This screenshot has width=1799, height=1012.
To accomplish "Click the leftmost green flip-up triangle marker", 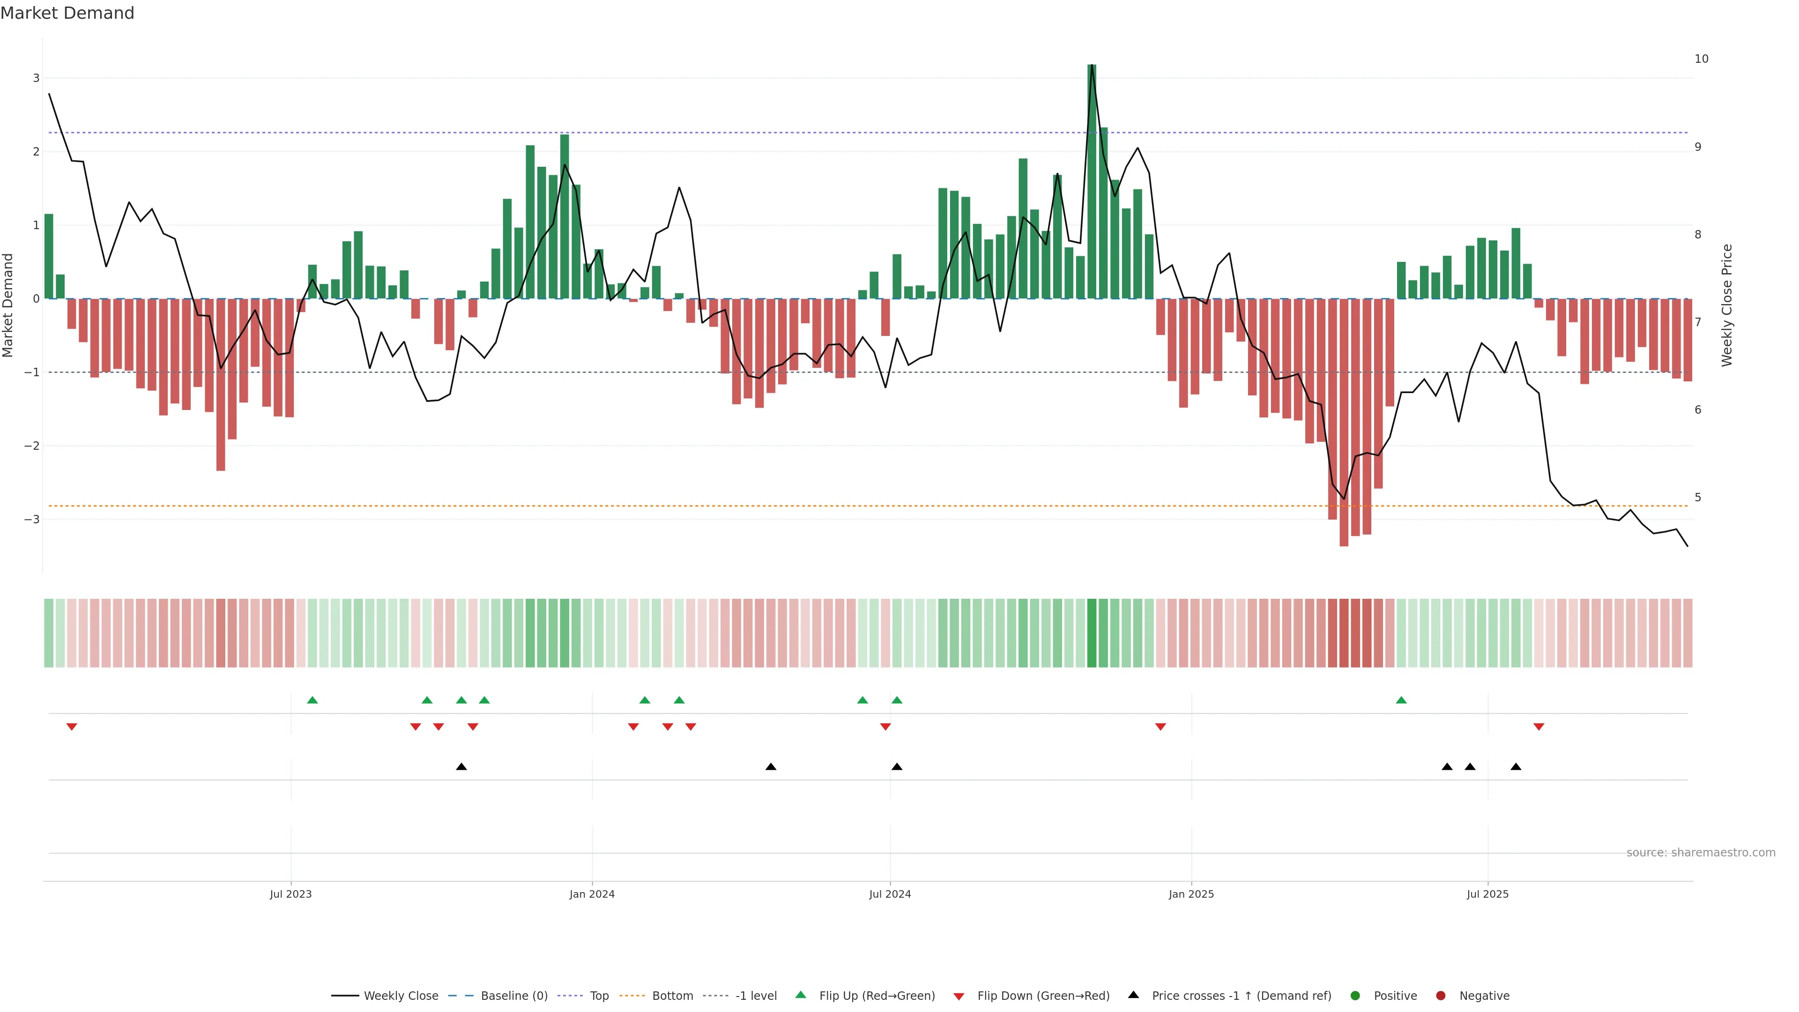I will pos(312,700).
